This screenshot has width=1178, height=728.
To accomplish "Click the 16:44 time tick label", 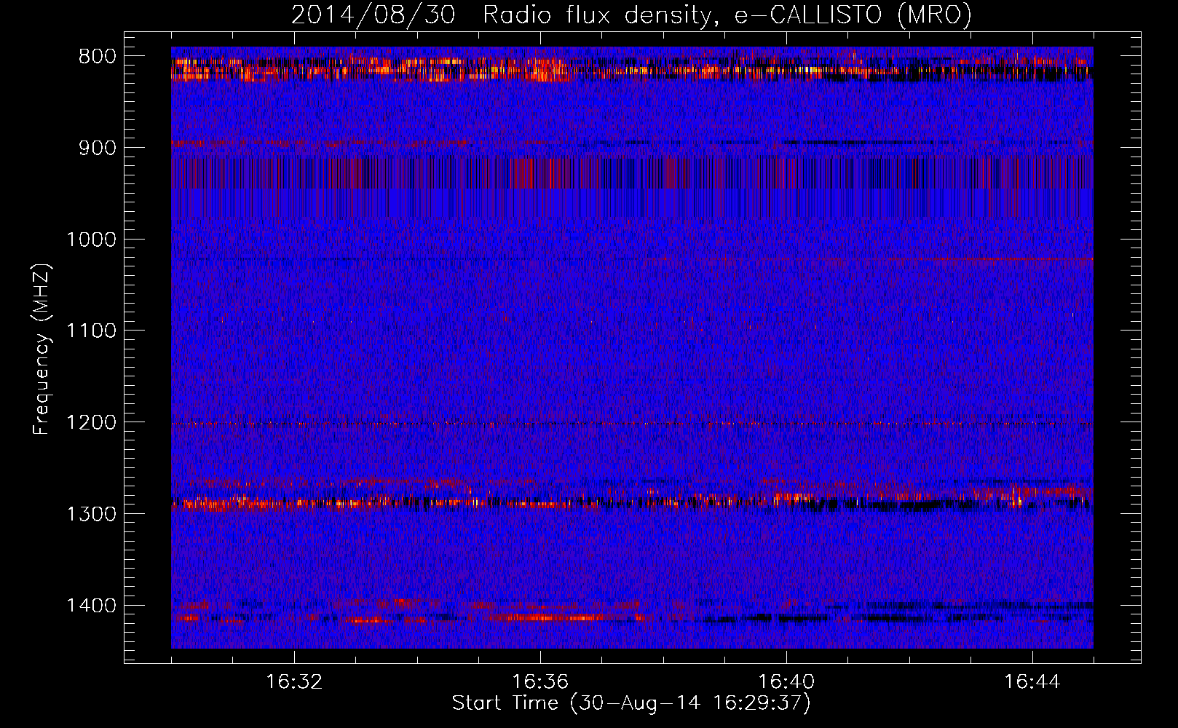I will [x=1032, y=682].
